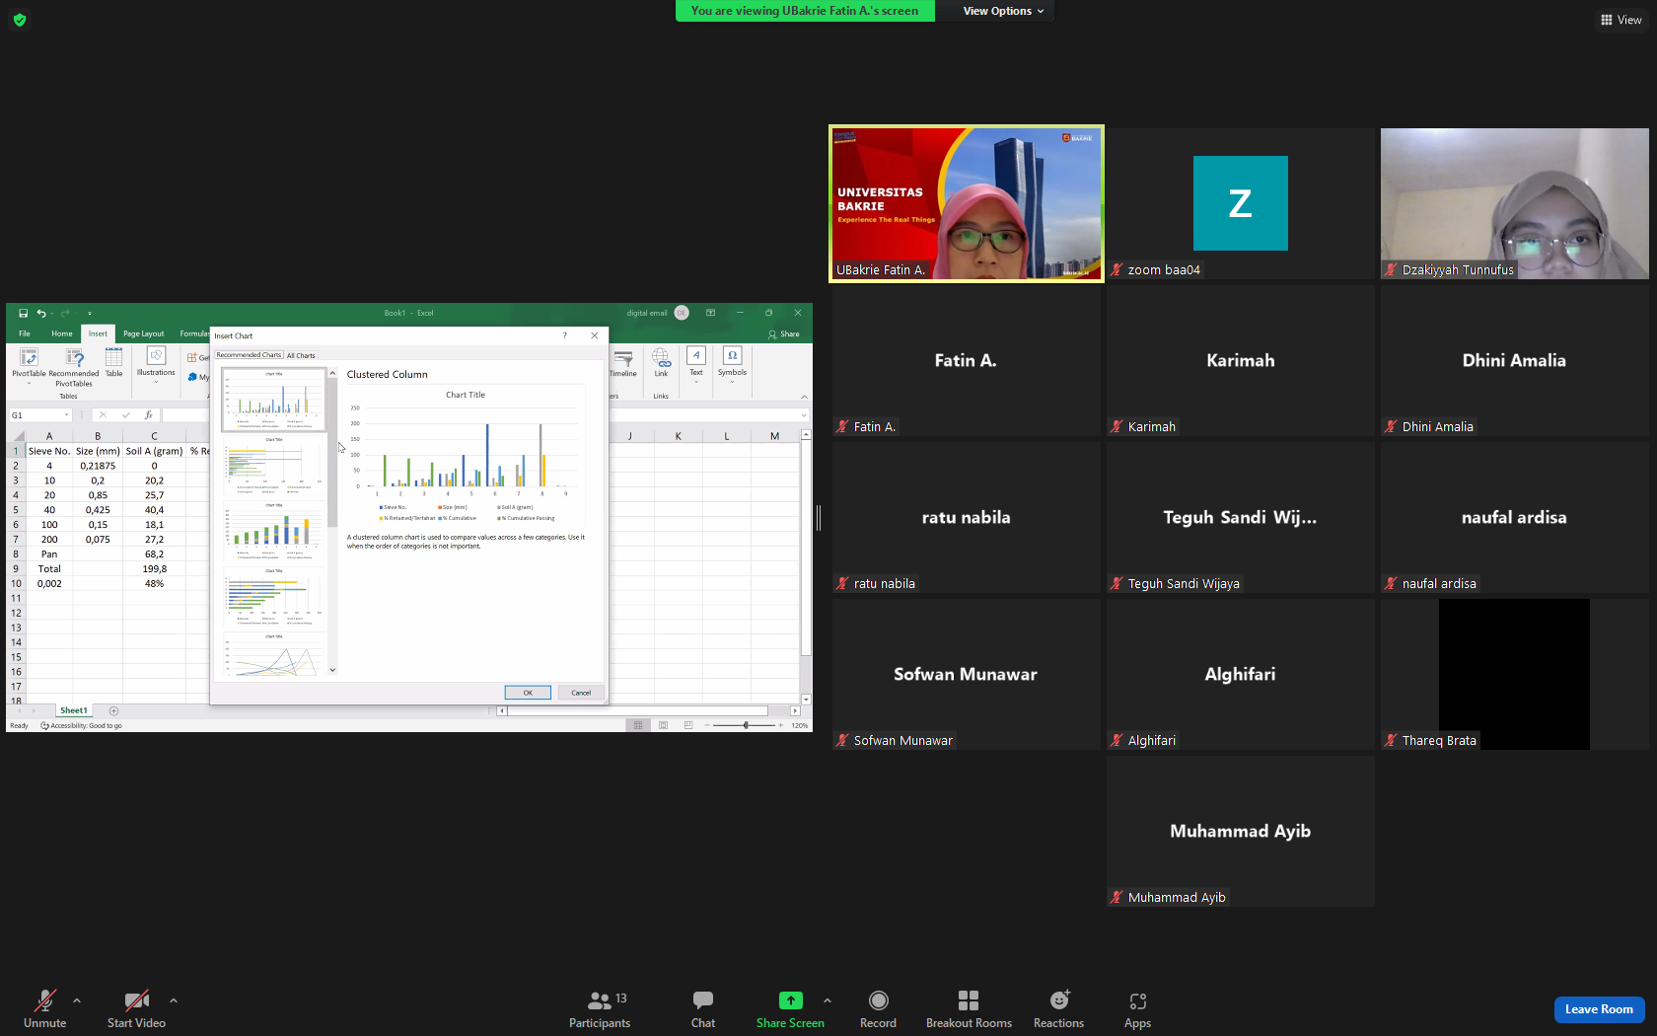Select the Dzakiyyah Tunnufus video tile
1657x1036 pixels.
[1514, 203]
